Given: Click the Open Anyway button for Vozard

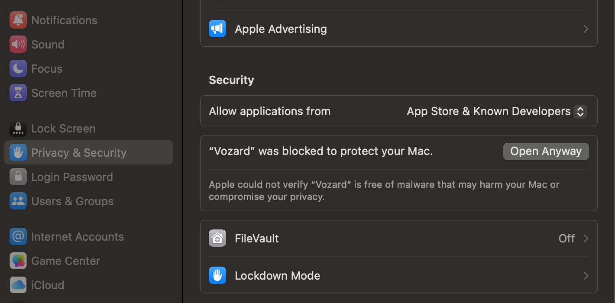Looking at the screenshot, I should tap(546, 151).
